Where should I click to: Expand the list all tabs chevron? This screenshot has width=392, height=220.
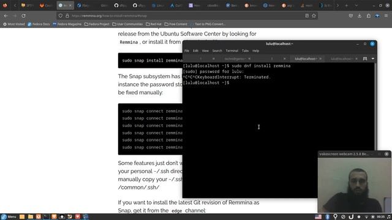tap(356, 5)
